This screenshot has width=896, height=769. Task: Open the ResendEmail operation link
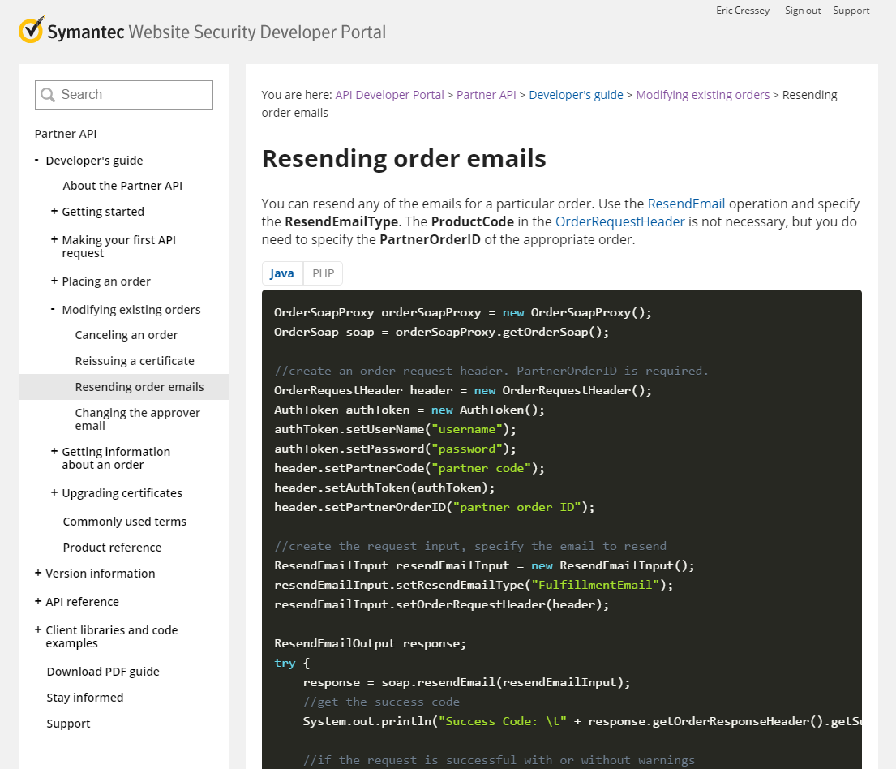pyautogui.click(x=686, y=204)
